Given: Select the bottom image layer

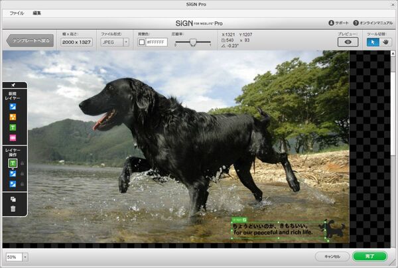Looking at the screenshot, I should pos(13,184).
